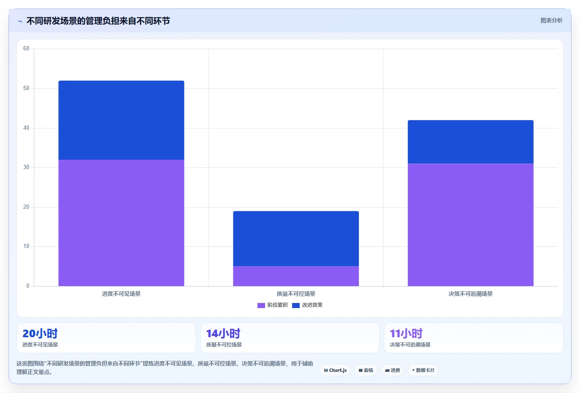The height and width of the screenshot is (393, 580).
Task: Toggle the 改进效果 blue legend swatch
Action: click(296, 305)
